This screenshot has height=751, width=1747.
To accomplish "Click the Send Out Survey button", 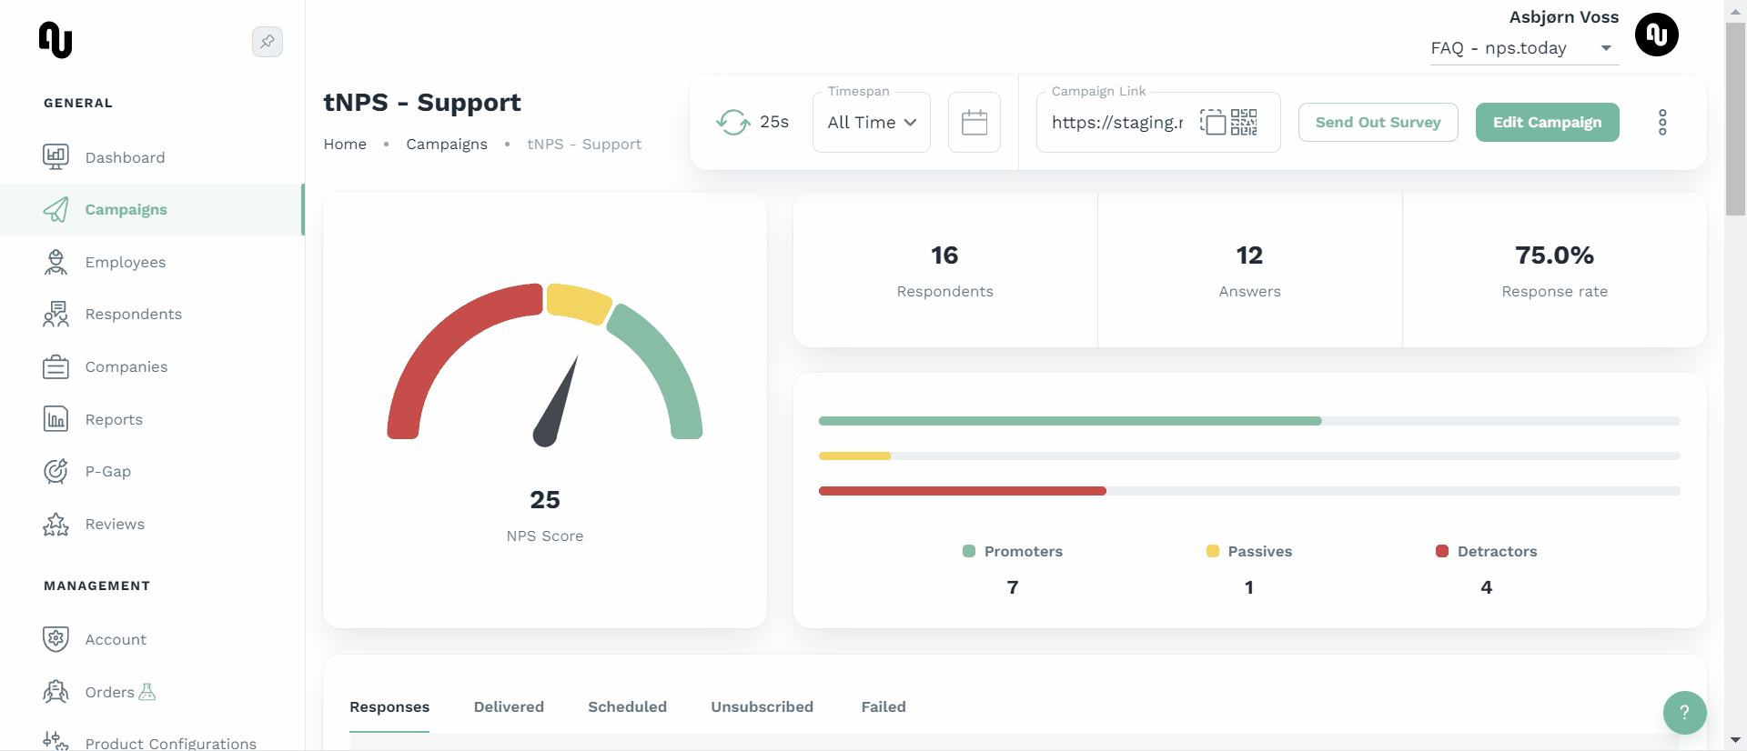I will (1378, 122).
